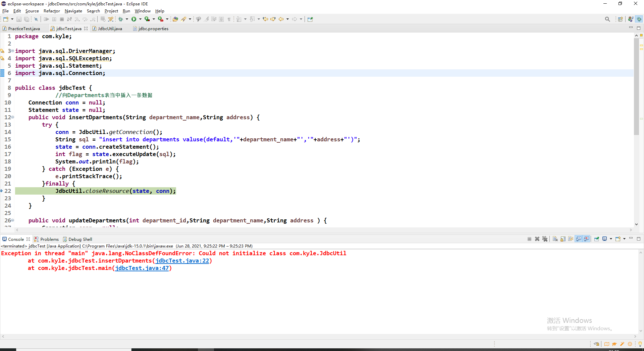Open the Source menu

point(32,11)
